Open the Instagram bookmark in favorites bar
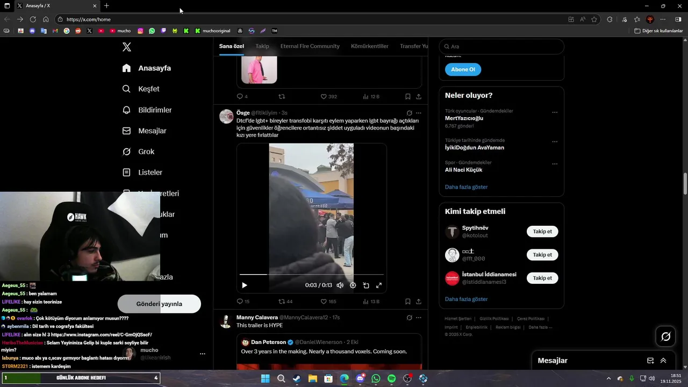Viewport: 688px width, 387px height. (140, 31)
